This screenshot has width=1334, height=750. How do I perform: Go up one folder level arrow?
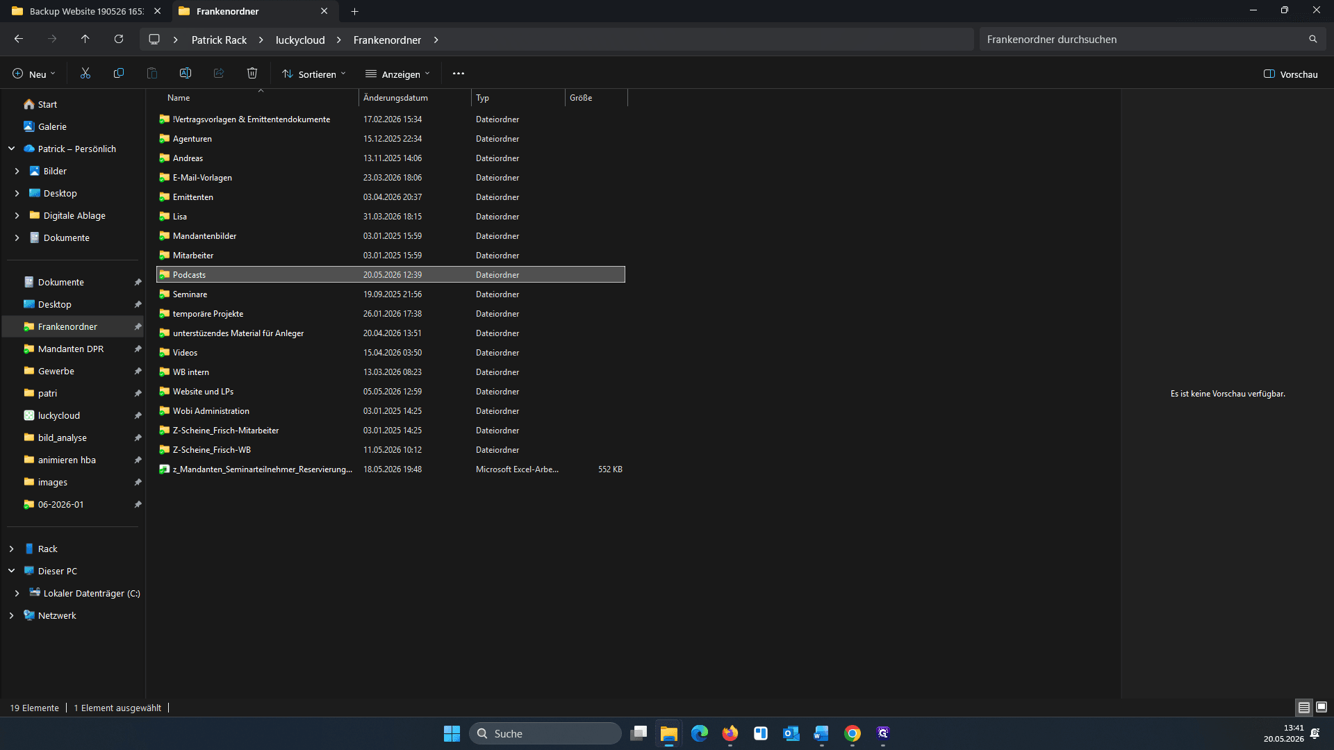coord(85,40)
